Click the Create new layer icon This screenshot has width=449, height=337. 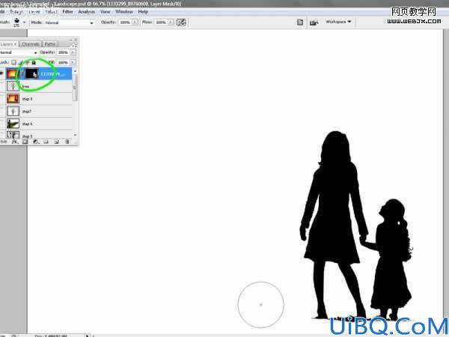pyautogui.click(x=56, y=142)
